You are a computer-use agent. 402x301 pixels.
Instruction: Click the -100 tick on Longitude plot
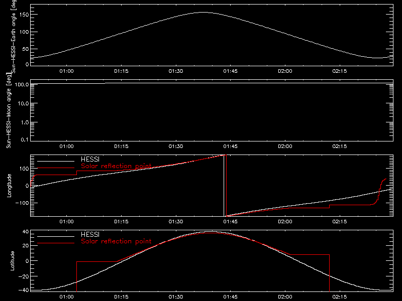point(22,203)
